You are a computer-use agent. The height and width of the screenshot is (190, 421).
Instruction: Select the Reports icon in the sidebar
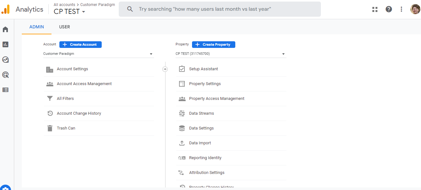tap(5, 44)
